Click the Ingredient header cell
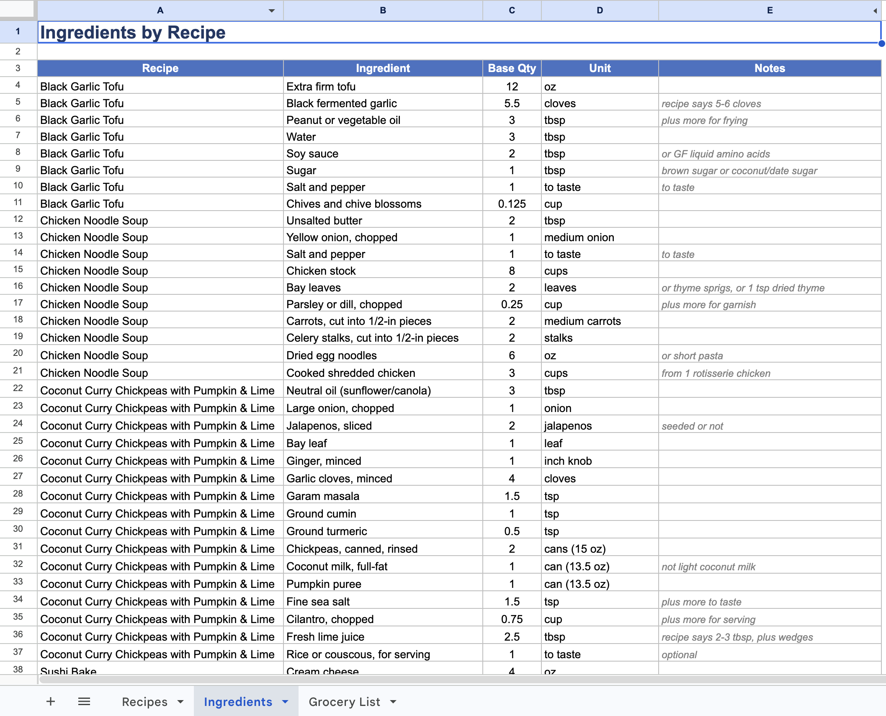The width and height of the screenshot is (886, 716). coord(383,68)
